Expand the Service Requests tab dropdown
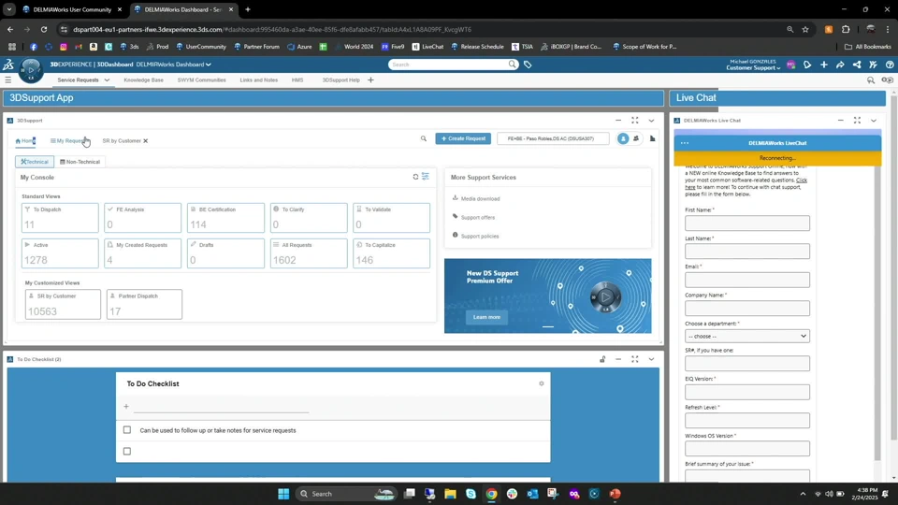Viewport: 898px width, 505px height. pos(107,80)
